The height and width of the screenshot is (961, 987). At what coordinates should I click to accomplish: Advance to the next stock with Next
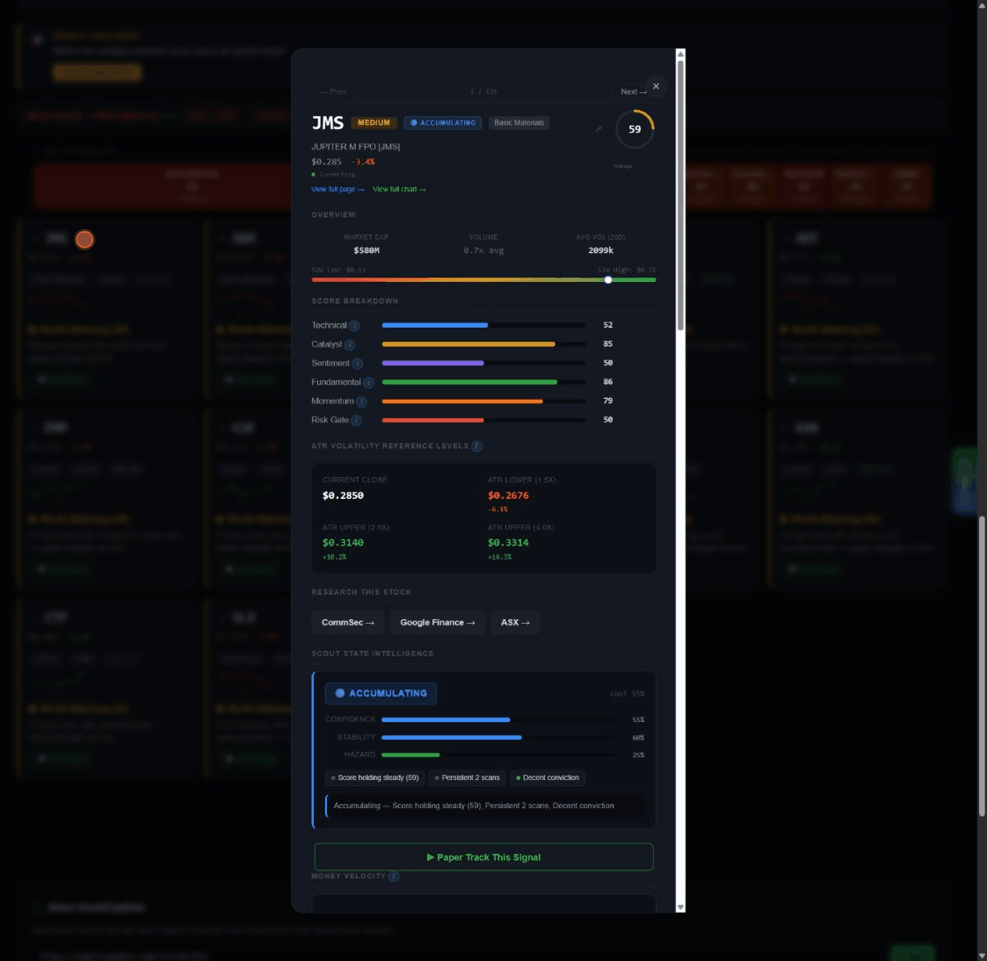tap(633, 91)
